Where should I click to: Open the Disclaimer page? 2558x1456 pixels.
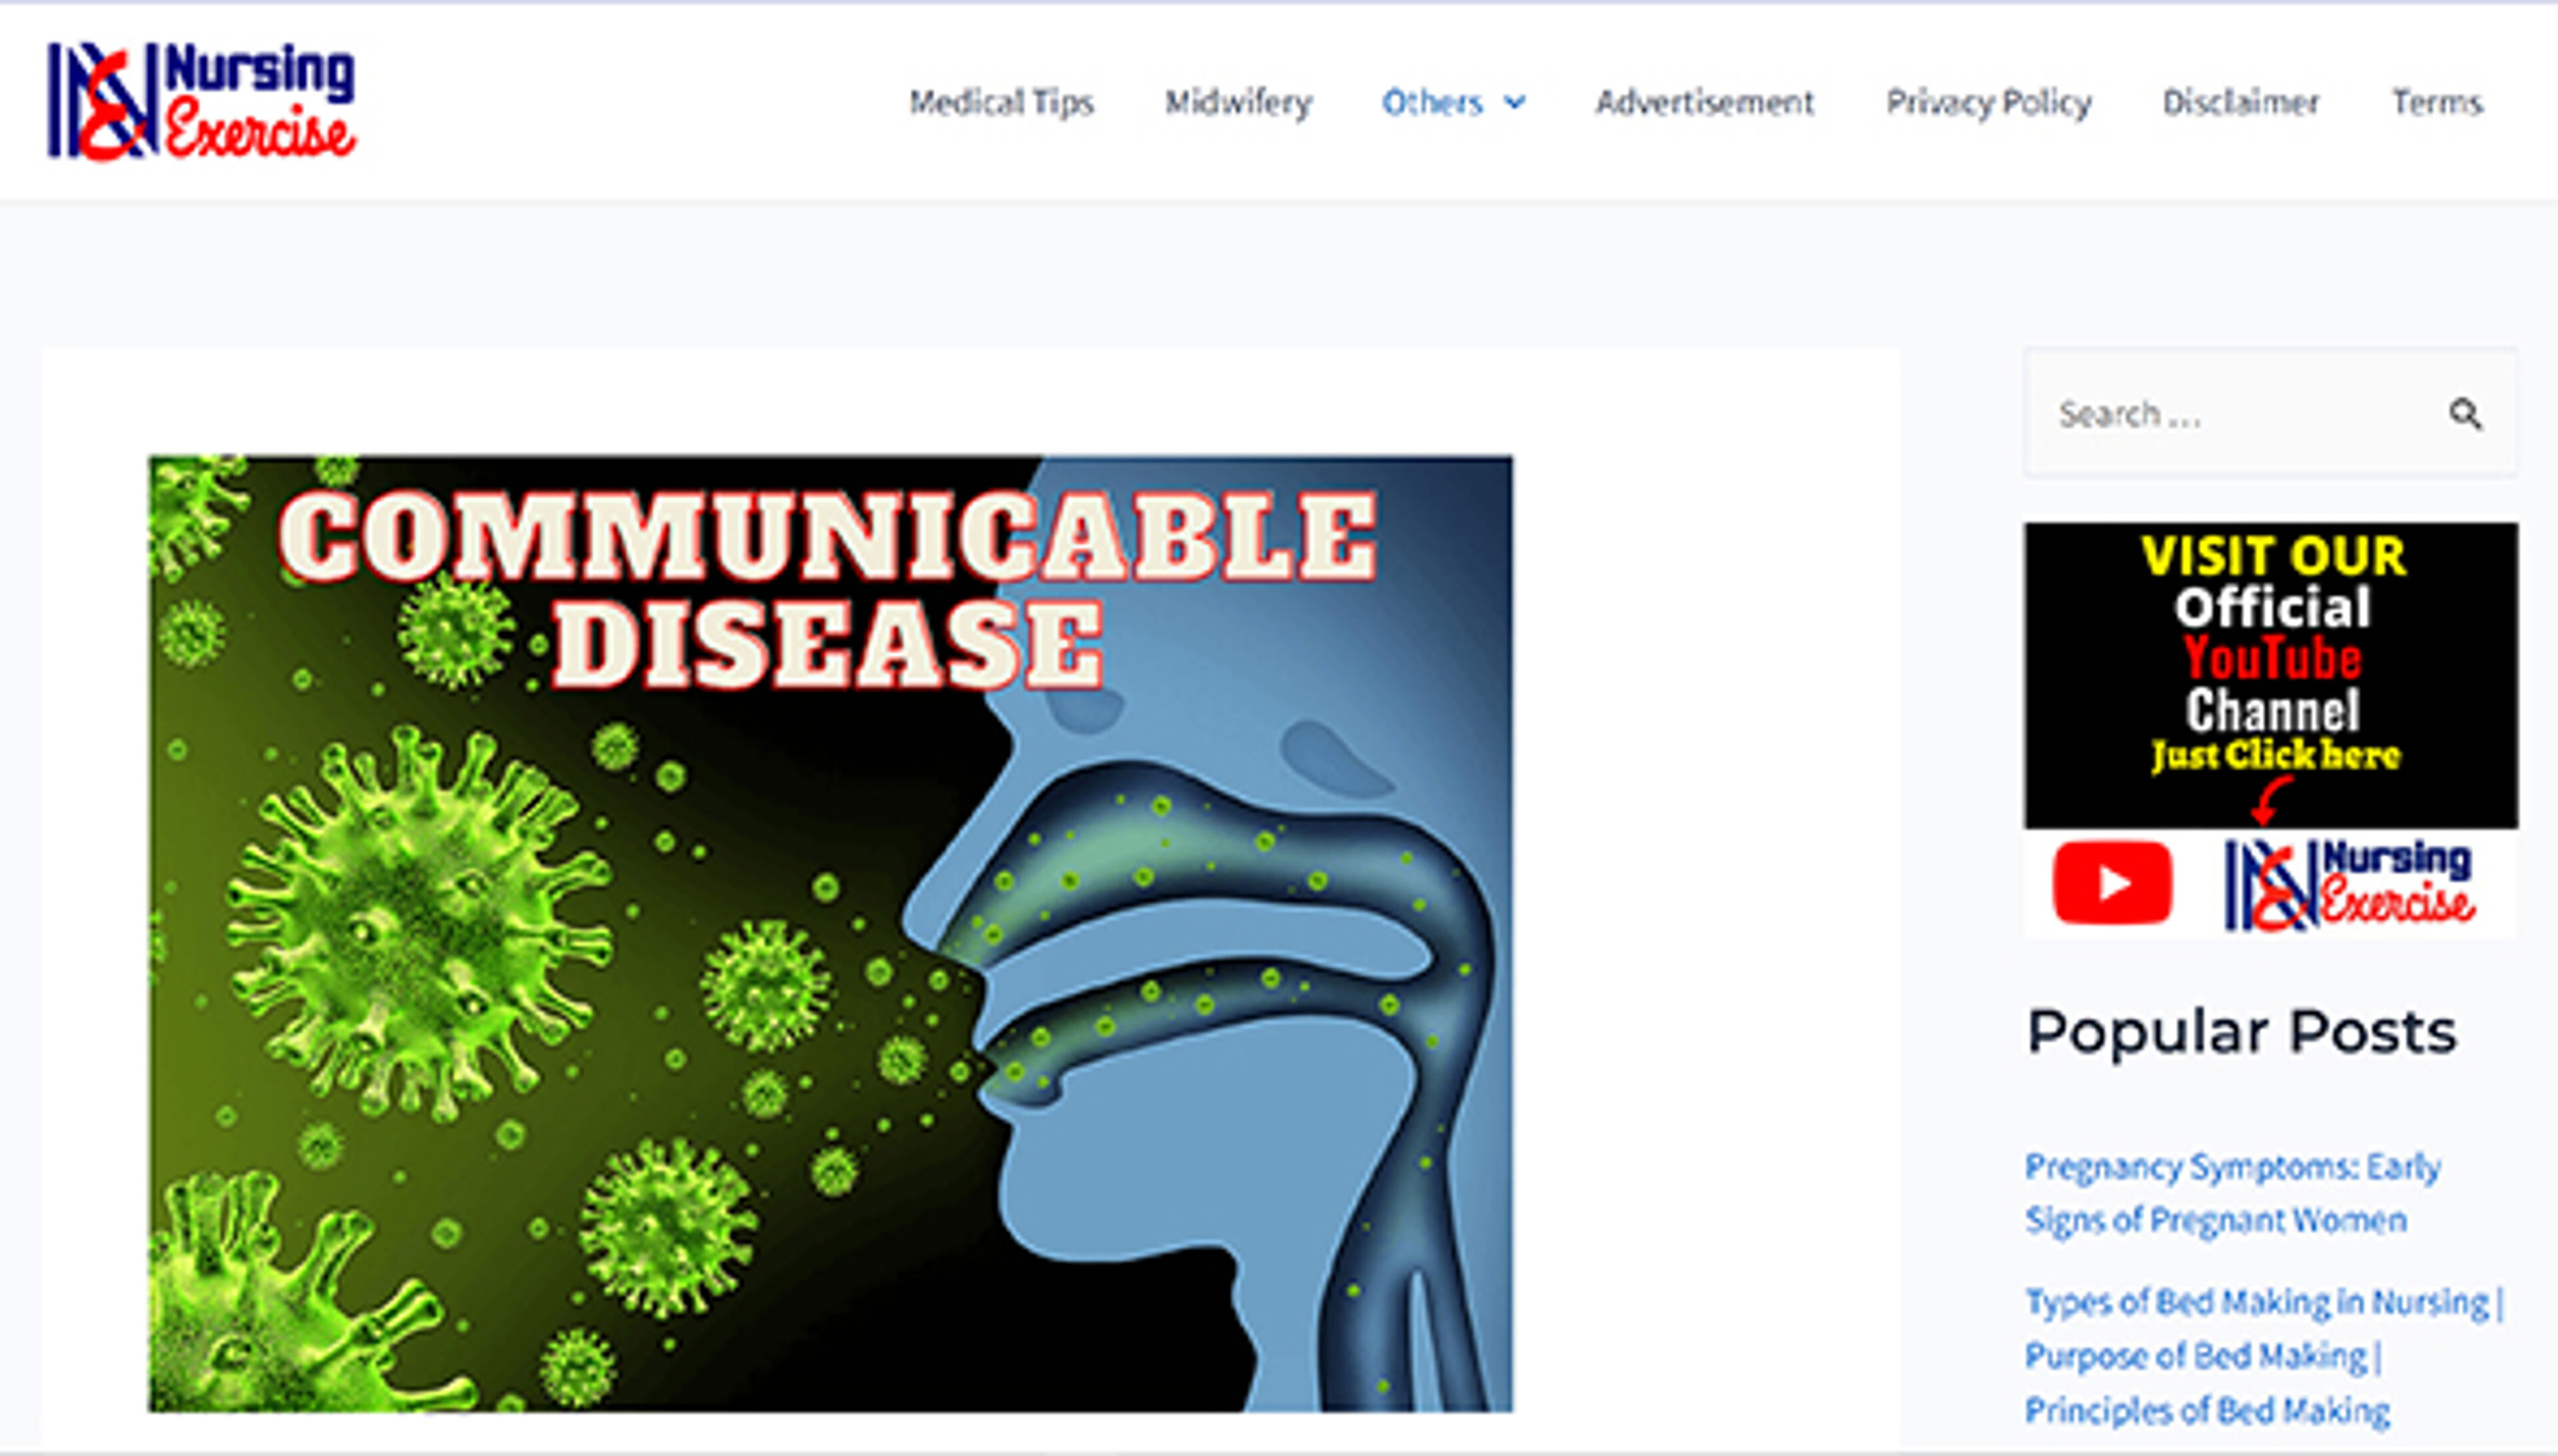coord(2241,102)
